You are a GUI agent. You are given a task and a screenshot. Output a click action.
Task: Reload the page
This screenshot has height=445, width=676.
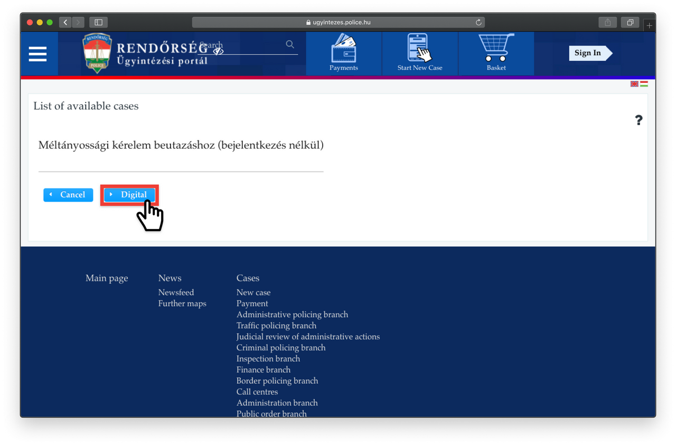pyautogui.click(x=478, y=22)
